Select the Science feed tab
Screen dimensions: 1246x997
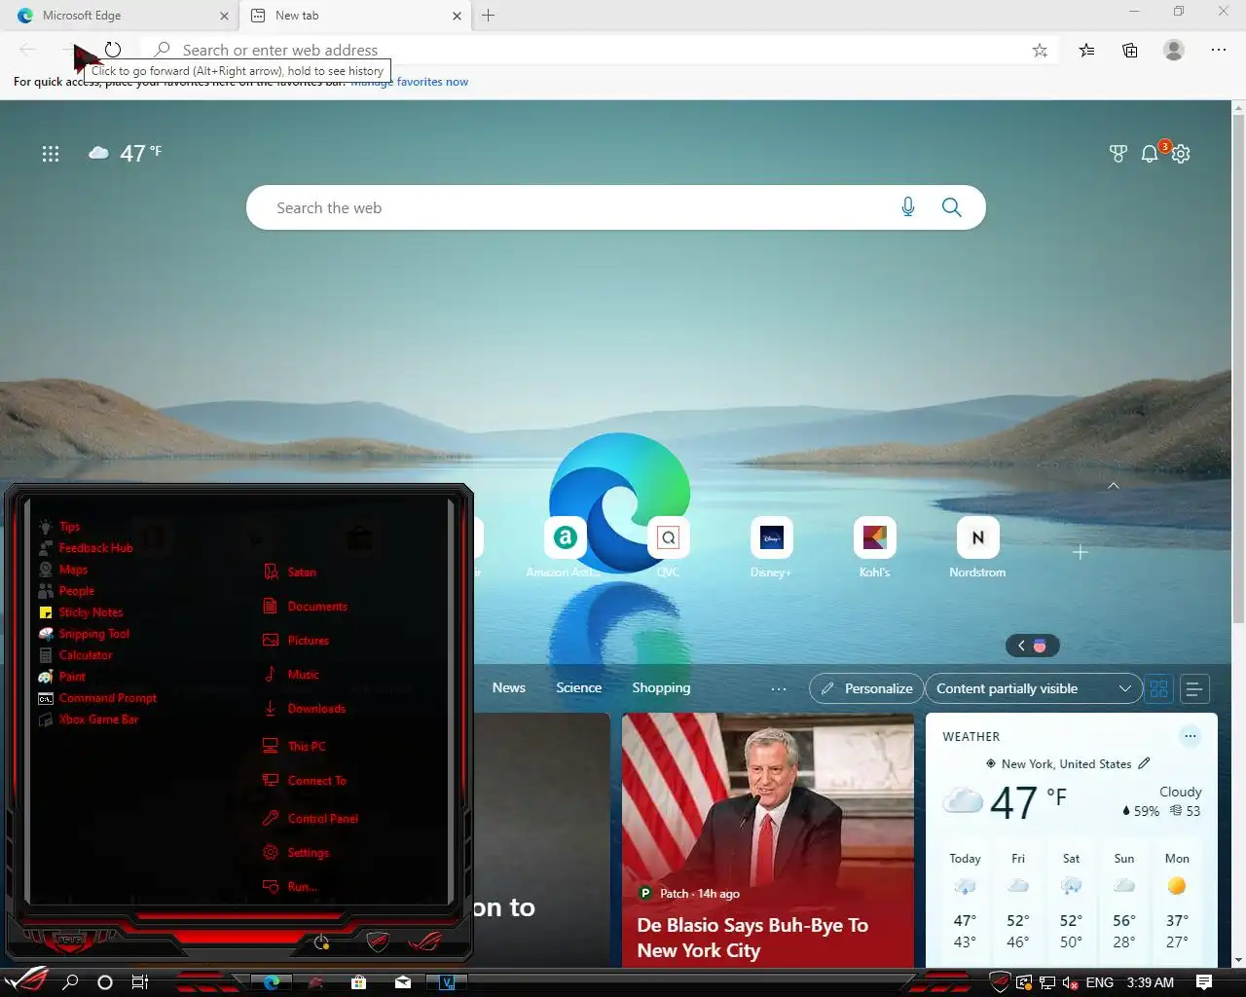pos(579,687)
